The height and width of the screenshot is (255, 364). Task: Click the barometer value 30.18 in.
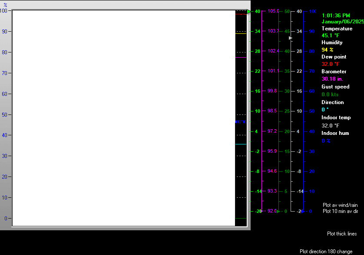point(332,79)
